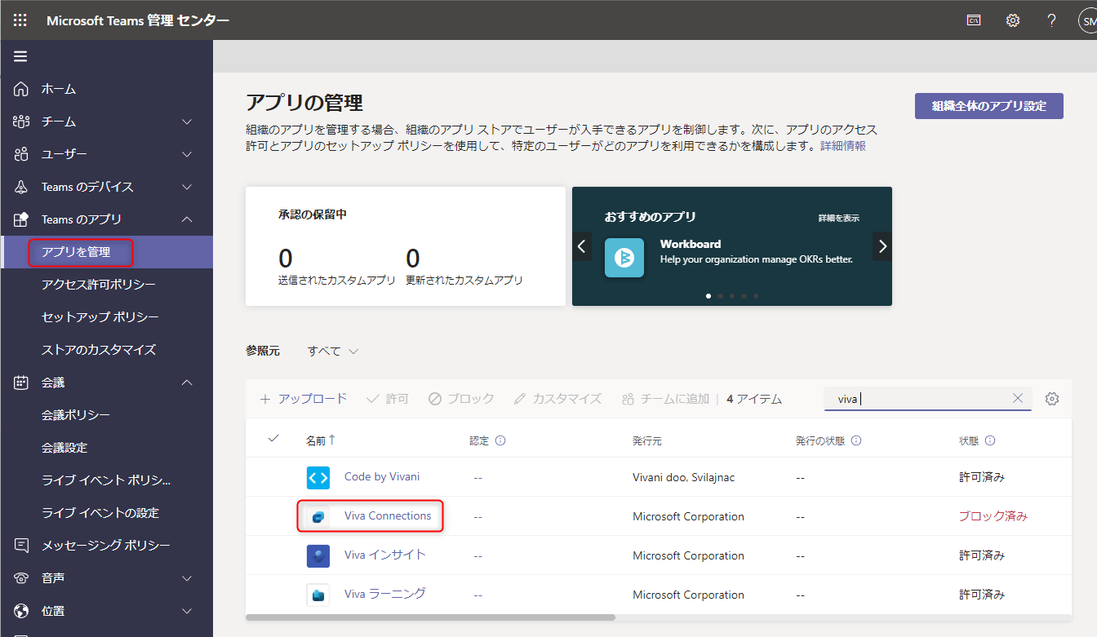Click the カスタマイズ toolbar button
This screenshot has height=637, width=1097.
[x=557, y=399]
